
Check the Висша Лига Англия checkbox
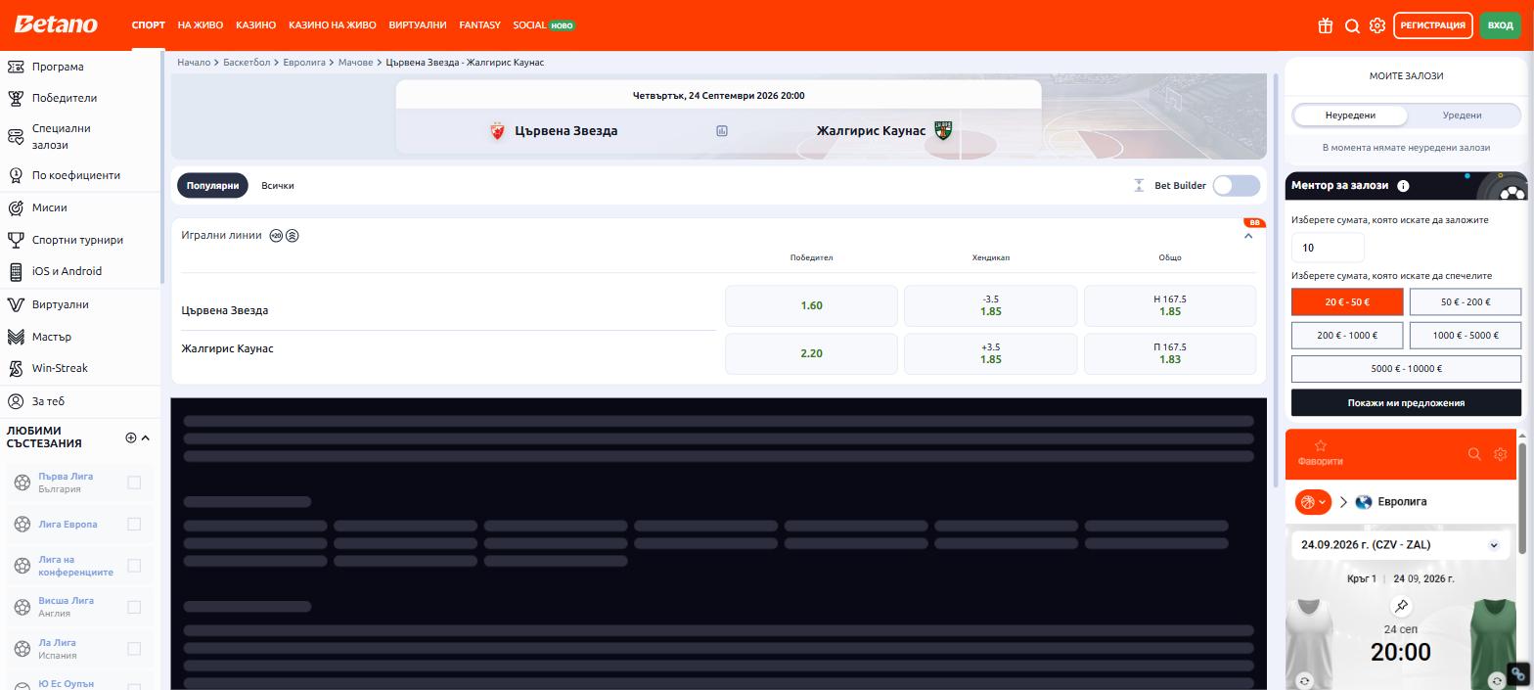134,607
